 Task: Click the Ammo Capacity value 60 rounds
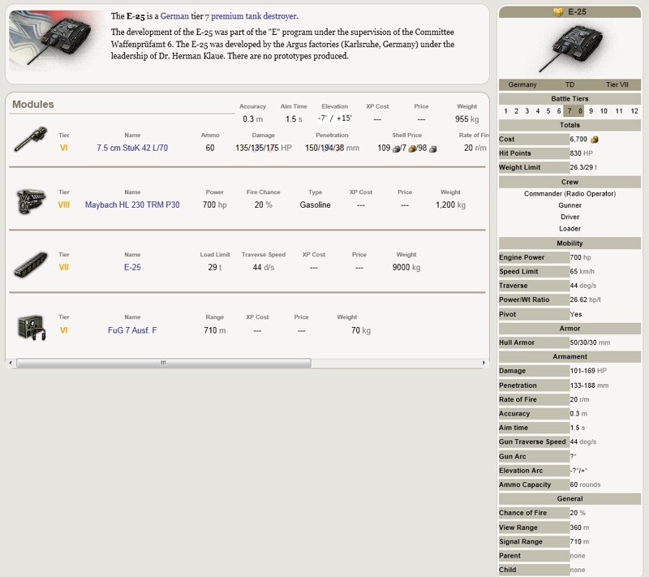585,484
